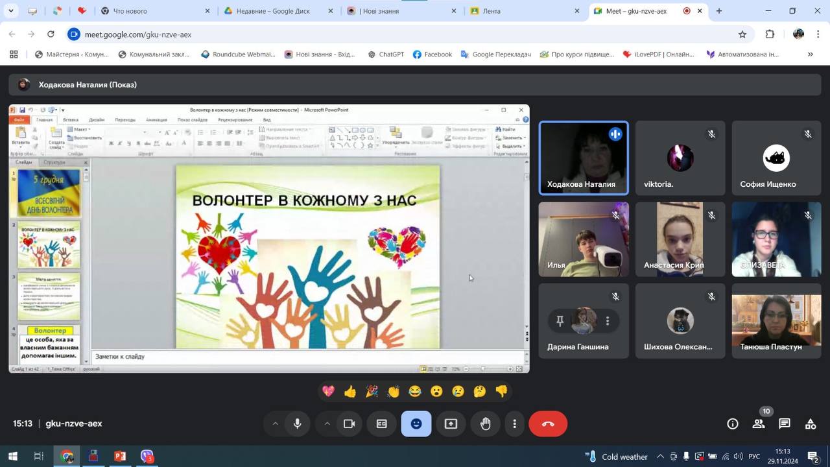
Task: Expand audio settings arrow beside microphone
Action: coord(275,424)
